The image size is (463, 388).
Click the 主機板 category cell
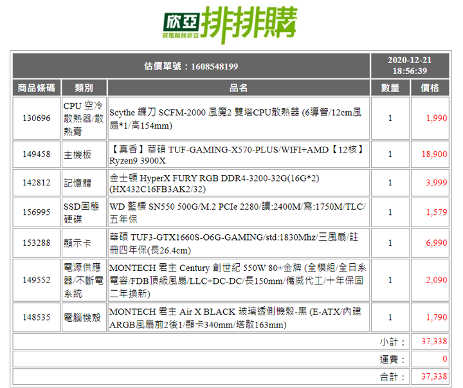[84, 154]
